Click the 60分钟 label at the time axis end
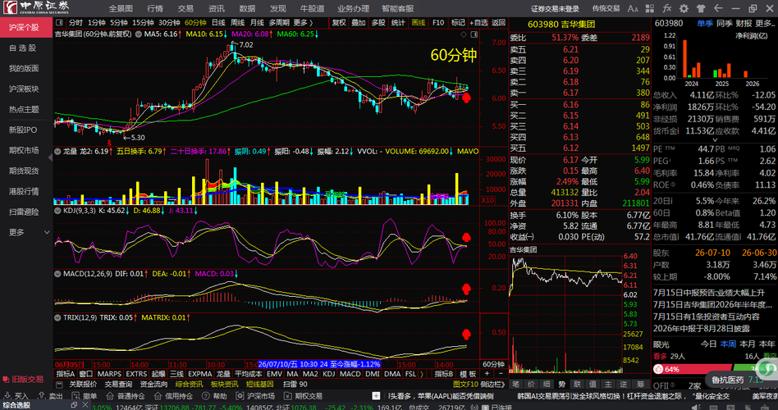The width and height of the screenshot is (778, 410). pos(493,364)
